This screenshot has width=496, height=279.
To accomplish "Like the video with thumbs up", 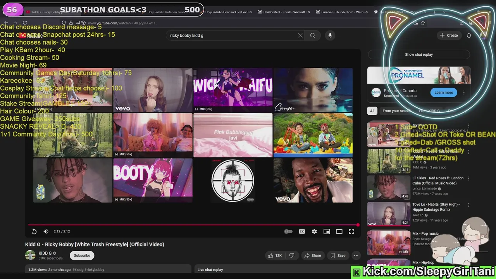I will 275,255.
